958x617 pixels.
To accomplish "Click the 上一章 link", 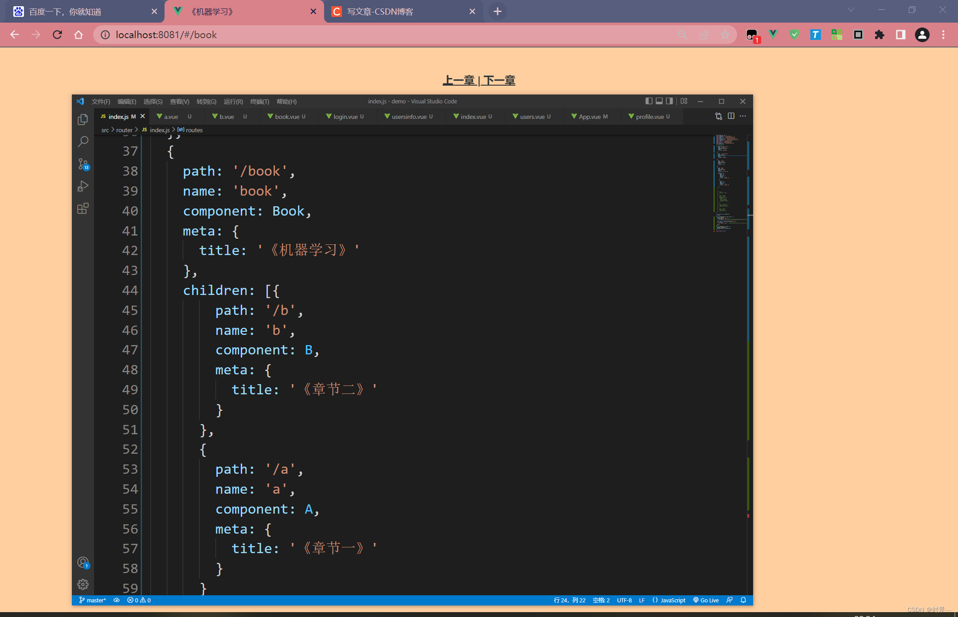I will pyautogui.click(x=459, y=80).
